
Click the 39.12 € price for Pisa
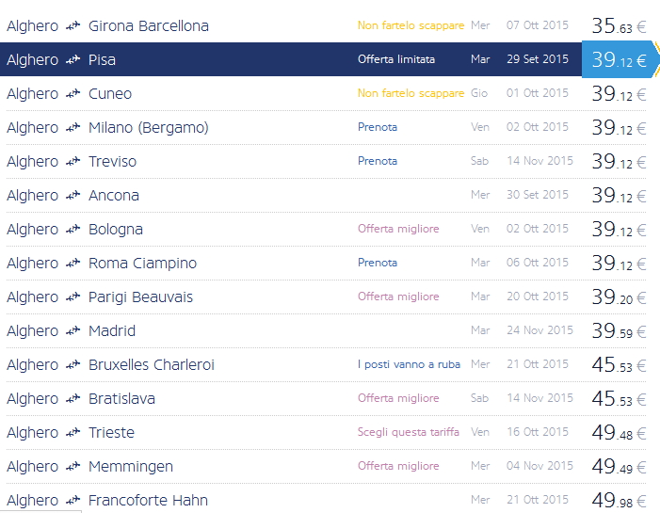(x=619, y=60)
